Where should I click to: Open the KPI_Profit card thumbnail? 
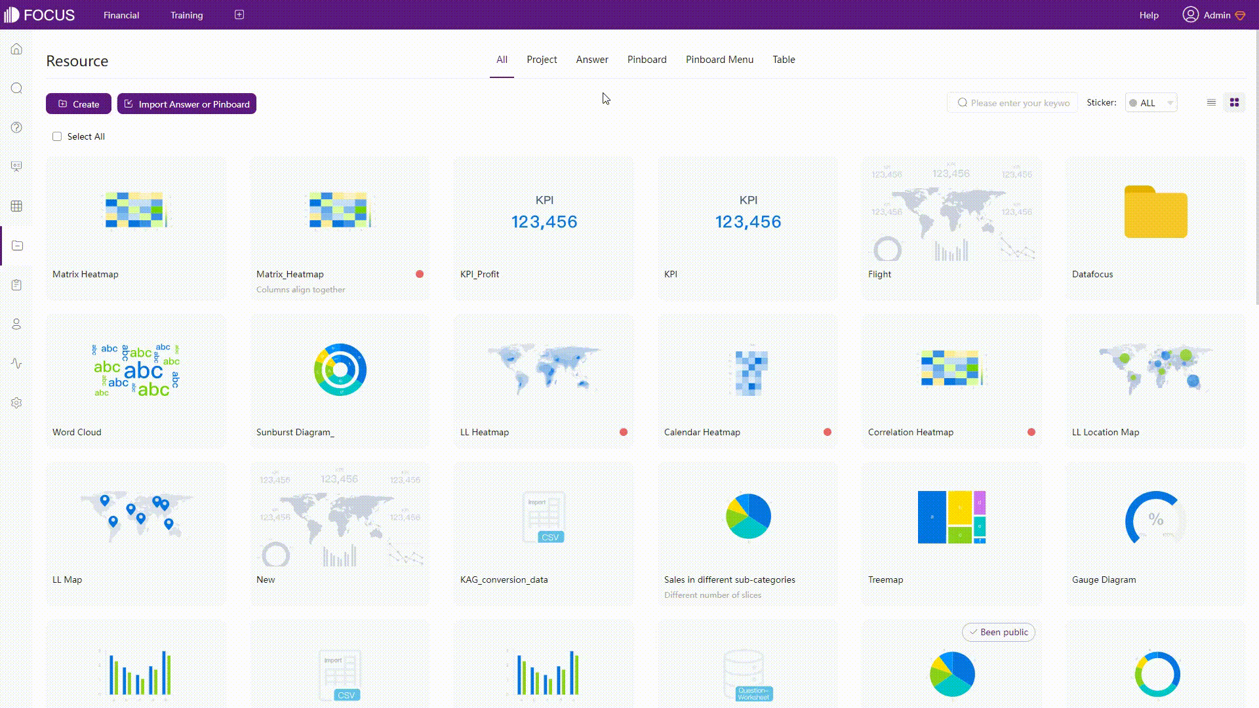click(x=544, y=212)
